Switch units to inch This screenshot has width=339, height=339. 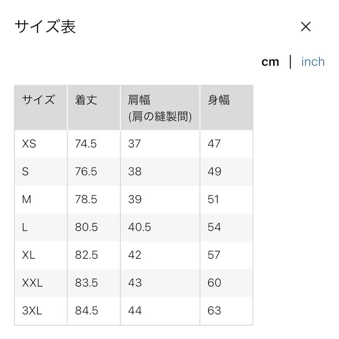click(x=313, y=61)
